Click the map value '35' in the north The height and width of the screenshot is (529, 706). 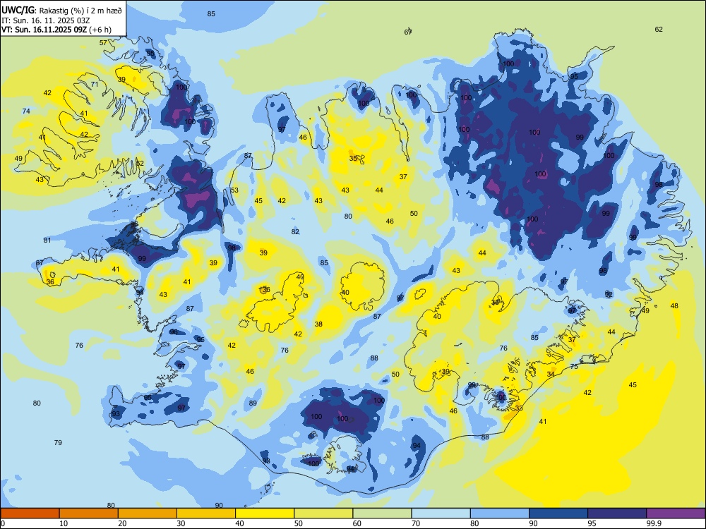[x=353, y=158]
